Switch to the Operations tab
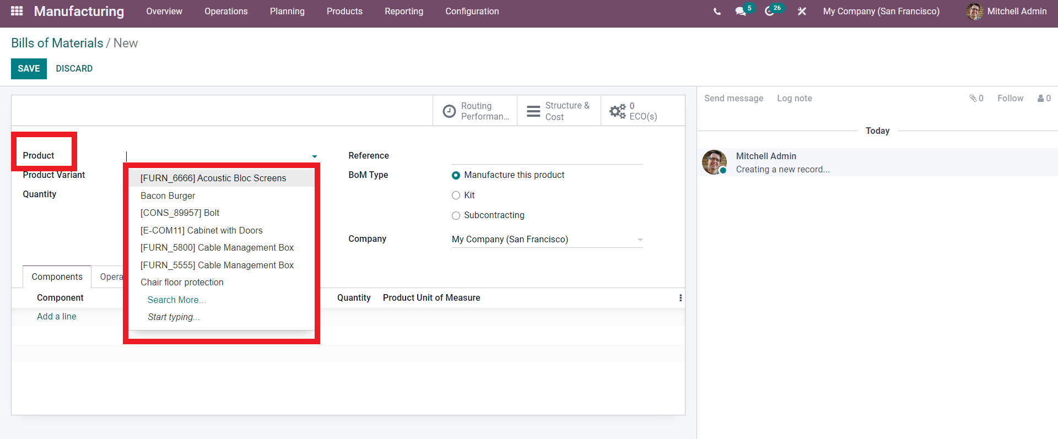1058x439 pixels. pyautogui.click(x=108, y=277)
